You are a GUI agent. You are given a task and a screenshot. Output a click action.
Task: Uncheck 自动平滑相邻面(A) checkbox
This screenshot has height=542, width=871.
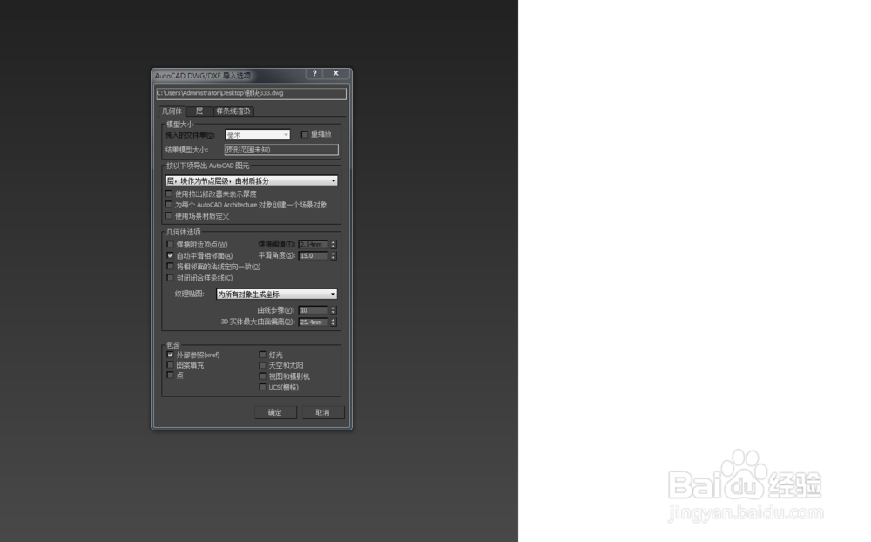[170, 255]
